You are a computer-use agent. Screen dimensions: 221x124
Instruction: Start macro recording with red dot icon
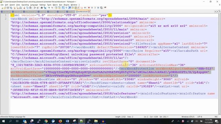pyautogui.click(x=89, y=8)
